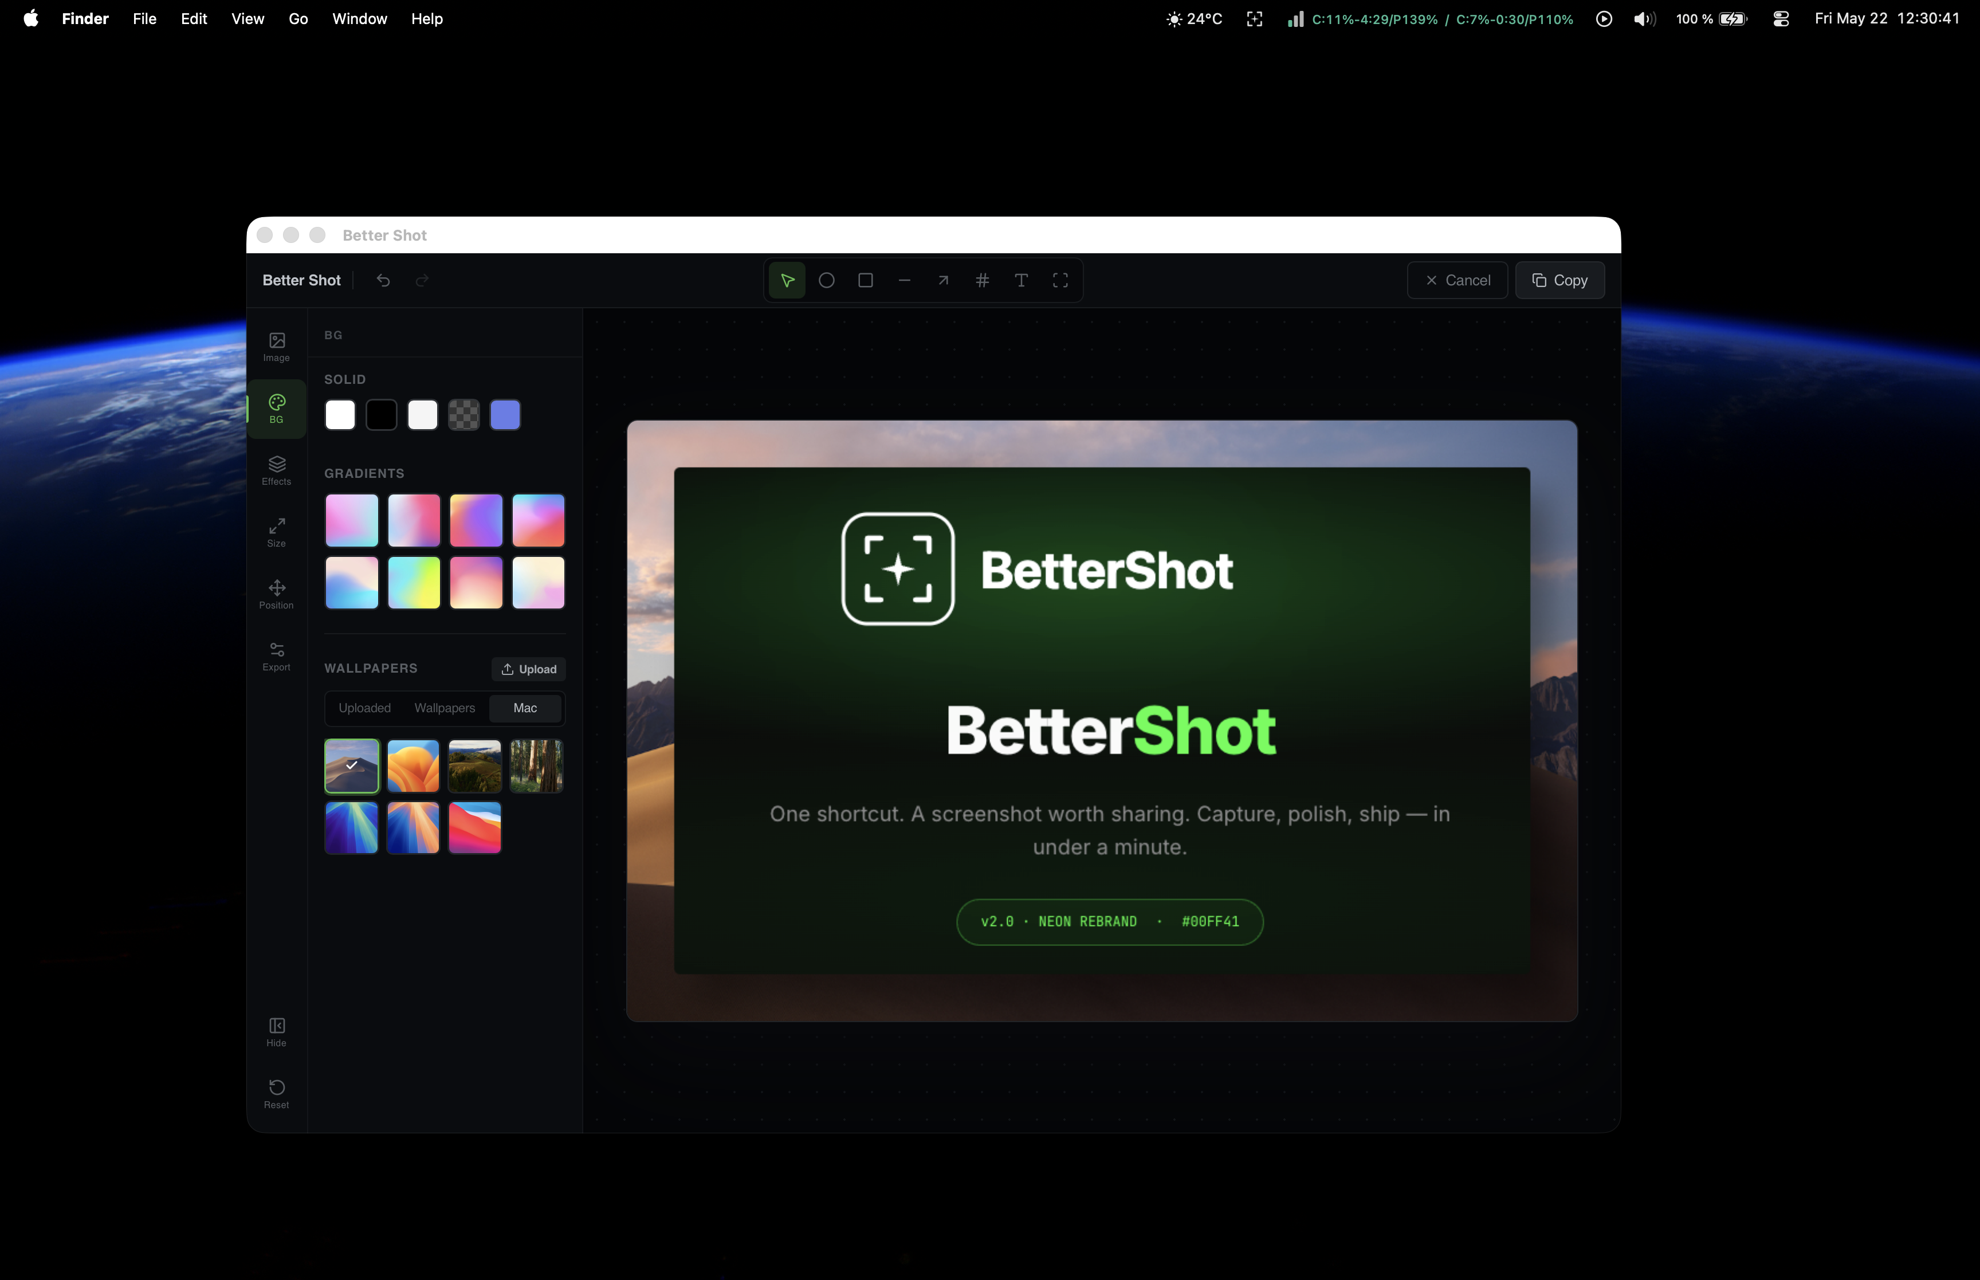This screenshot has width=1980, height=1280.
Task: Select the arrow annotation tool
Action: (x=943, y=280)
